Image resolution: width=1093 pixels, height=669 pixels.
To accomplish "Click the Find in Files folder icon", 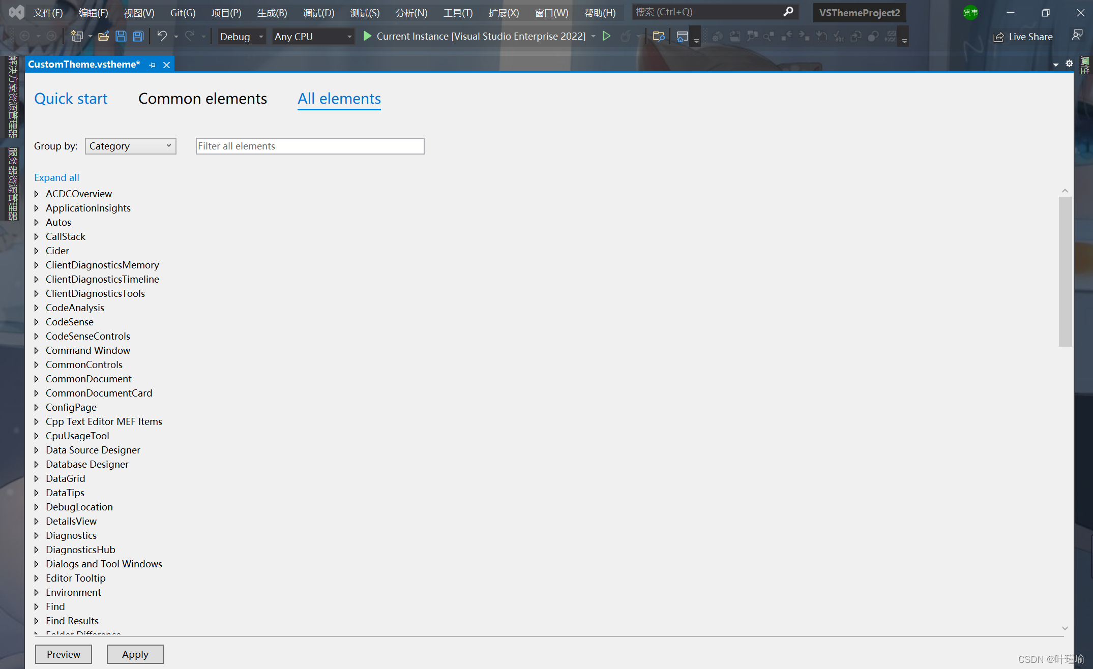I will 659,37.
